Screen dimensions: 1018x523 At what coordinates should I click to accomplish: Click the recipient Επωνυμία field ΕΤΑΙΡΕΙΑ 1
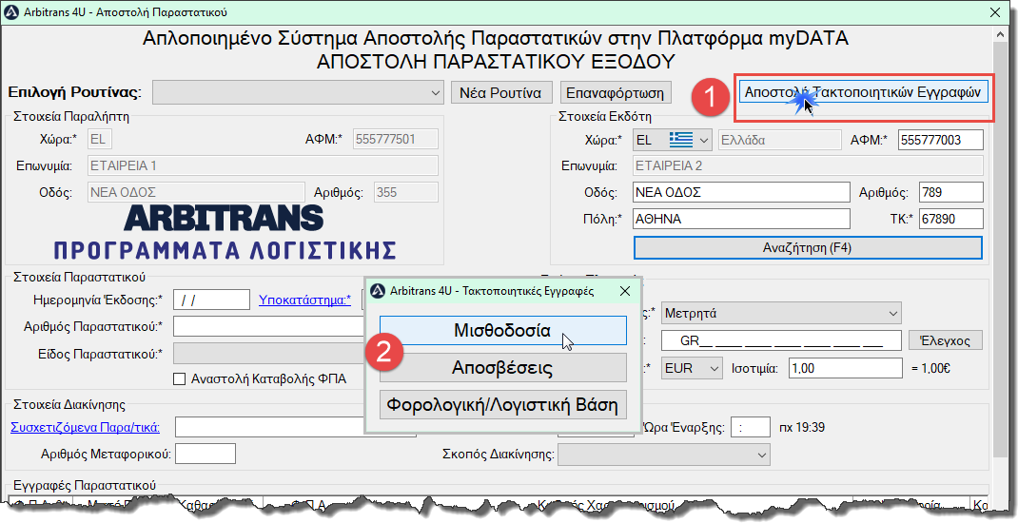263,165
